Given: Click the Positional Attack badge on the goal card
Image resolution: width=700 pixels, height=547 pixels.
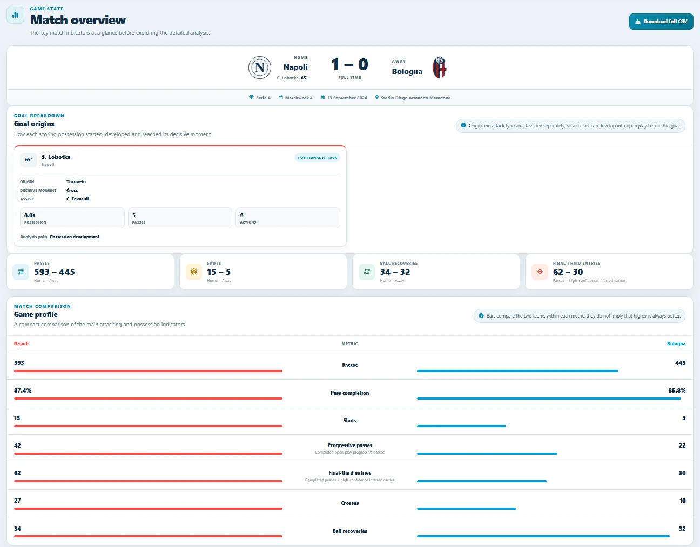Looking at the screenshot, I should tap(318, 158).
